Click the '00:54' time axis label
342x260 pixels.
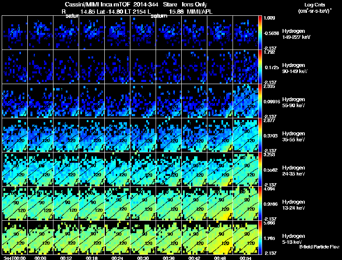tap(245, 258)
